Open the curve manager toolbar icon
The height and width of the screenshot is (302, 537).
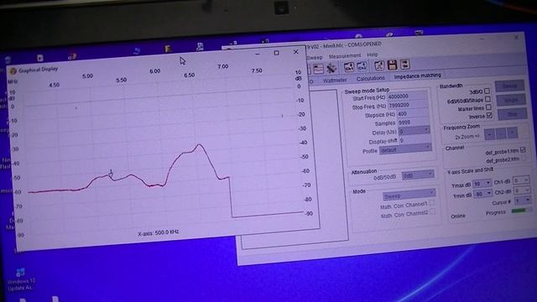[x=319, y=69]
